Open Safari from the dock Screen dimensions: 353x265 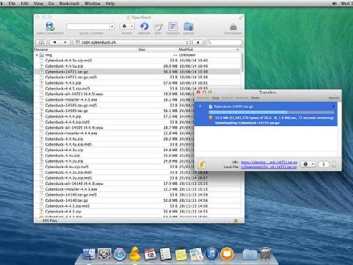coord(120,254)
